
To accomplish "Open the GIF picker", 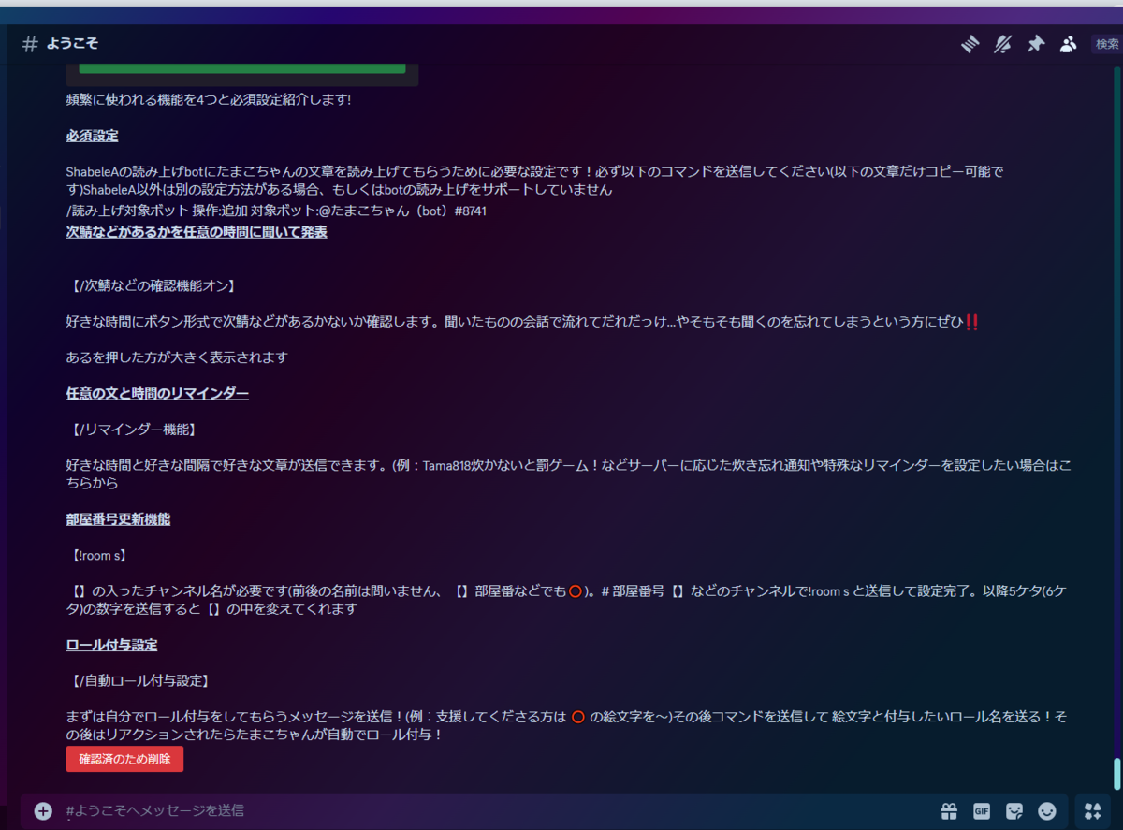I will [982, 810].
